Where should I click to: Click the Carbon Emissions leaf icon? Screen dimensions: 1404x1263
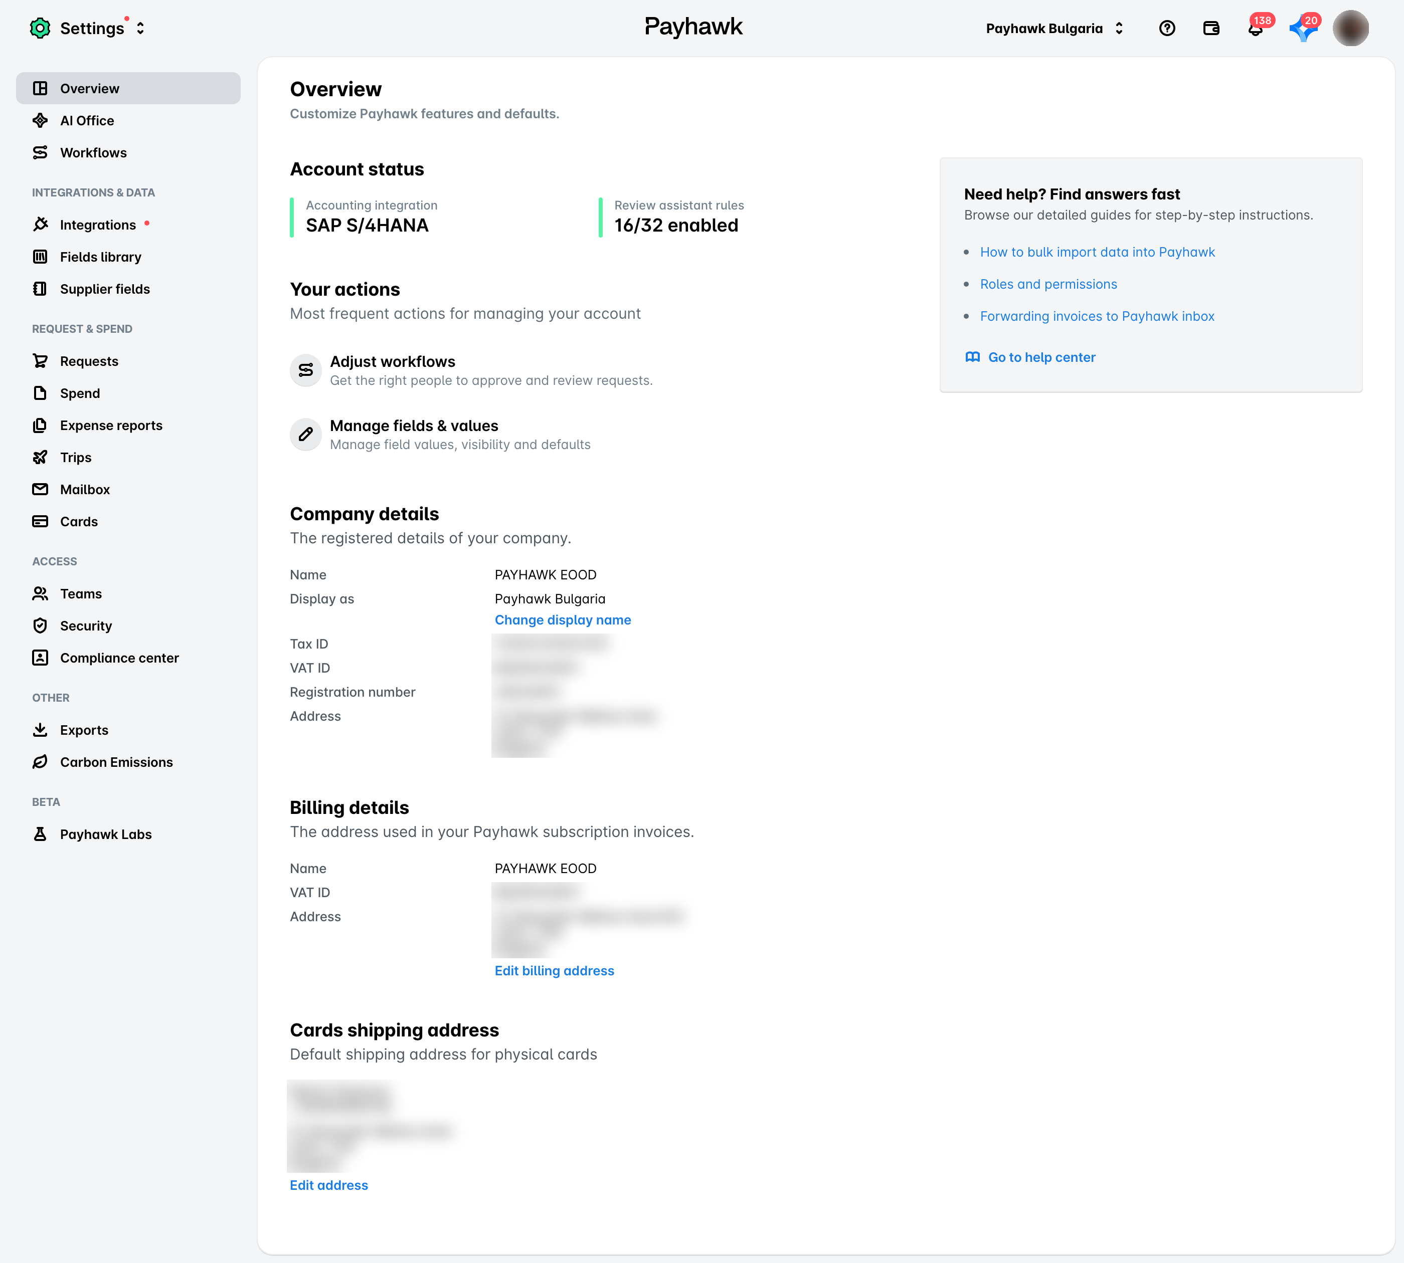pos(40,761)
